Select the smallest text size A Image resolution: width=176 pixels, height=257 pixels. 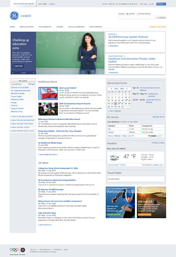[x=149, y=4]
